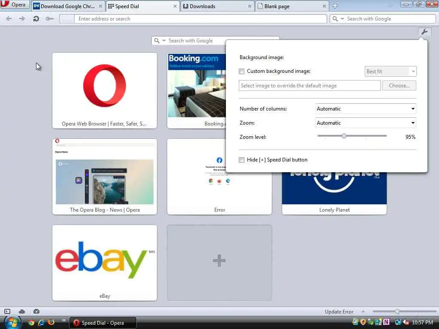Close the Downloads tab

tap(250, 6)
